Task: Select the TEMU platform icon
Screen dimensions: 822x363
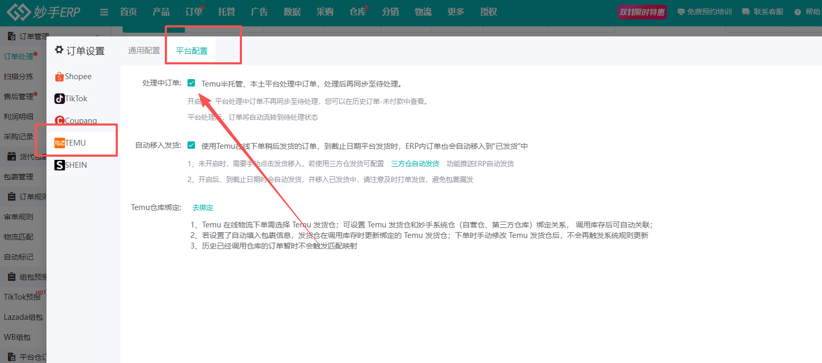Action: point(60,143)
